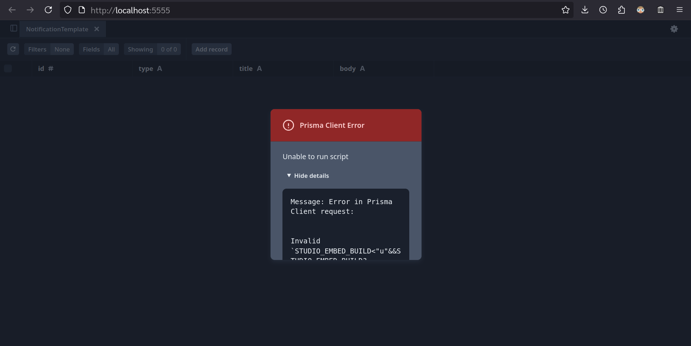
Task: Open the browser downloads panel
Action: click(x=585, y=10)
